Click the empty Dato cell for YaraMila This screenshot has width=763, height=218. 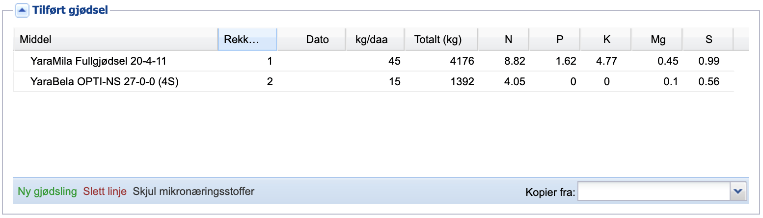coord(311,61)
